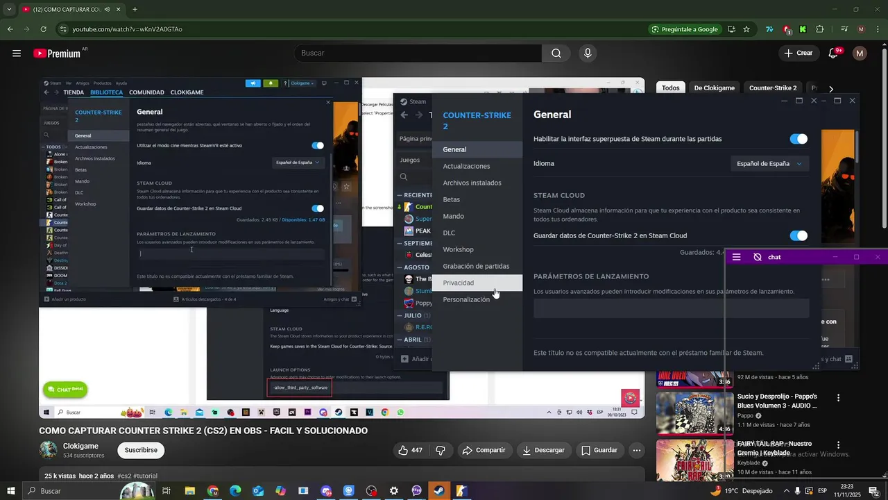This screenshot has width=888, height=500.
Task: Open the Clokigame channel avatar
Action: click(x=49, y=450)
